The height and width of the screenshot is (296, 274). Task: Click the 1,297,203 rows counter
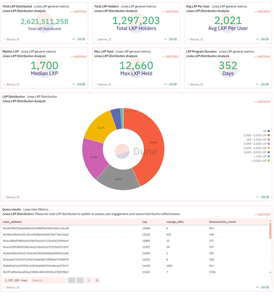pyautogui.click(x=16, y=280)
